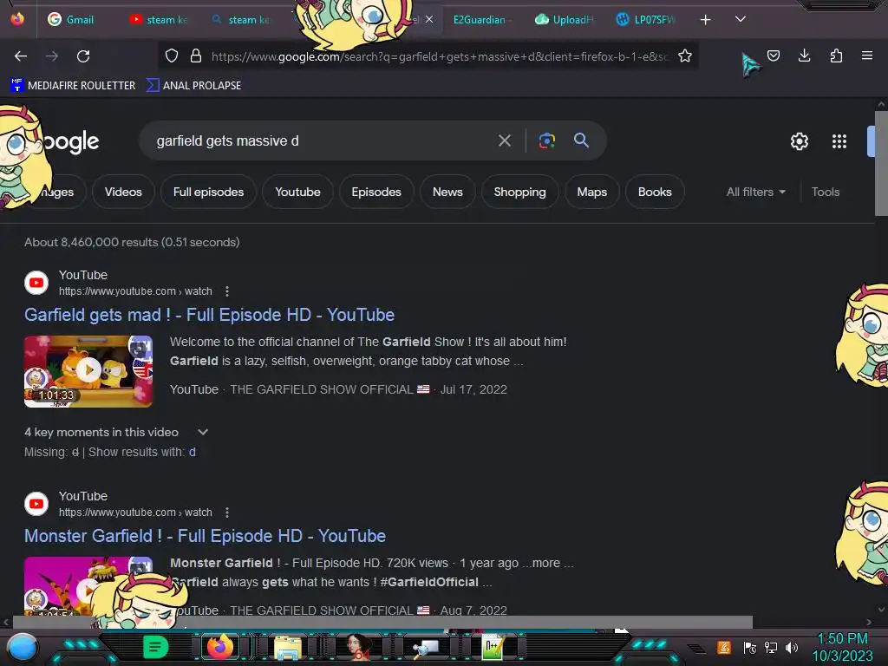Reload the current page

tap(83, 56)
